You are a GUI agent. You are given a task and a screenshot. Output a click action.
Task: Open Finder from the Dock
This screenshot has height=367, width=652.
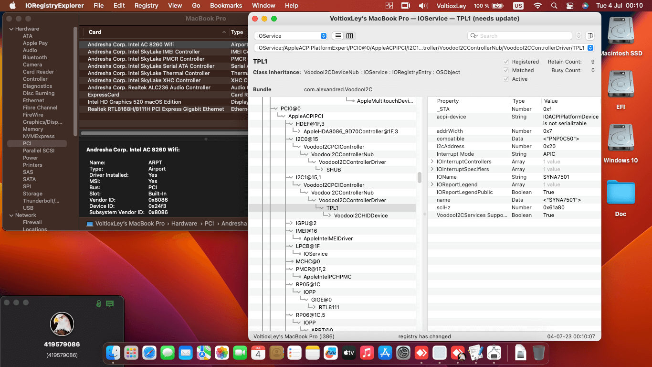click(113, 353)
